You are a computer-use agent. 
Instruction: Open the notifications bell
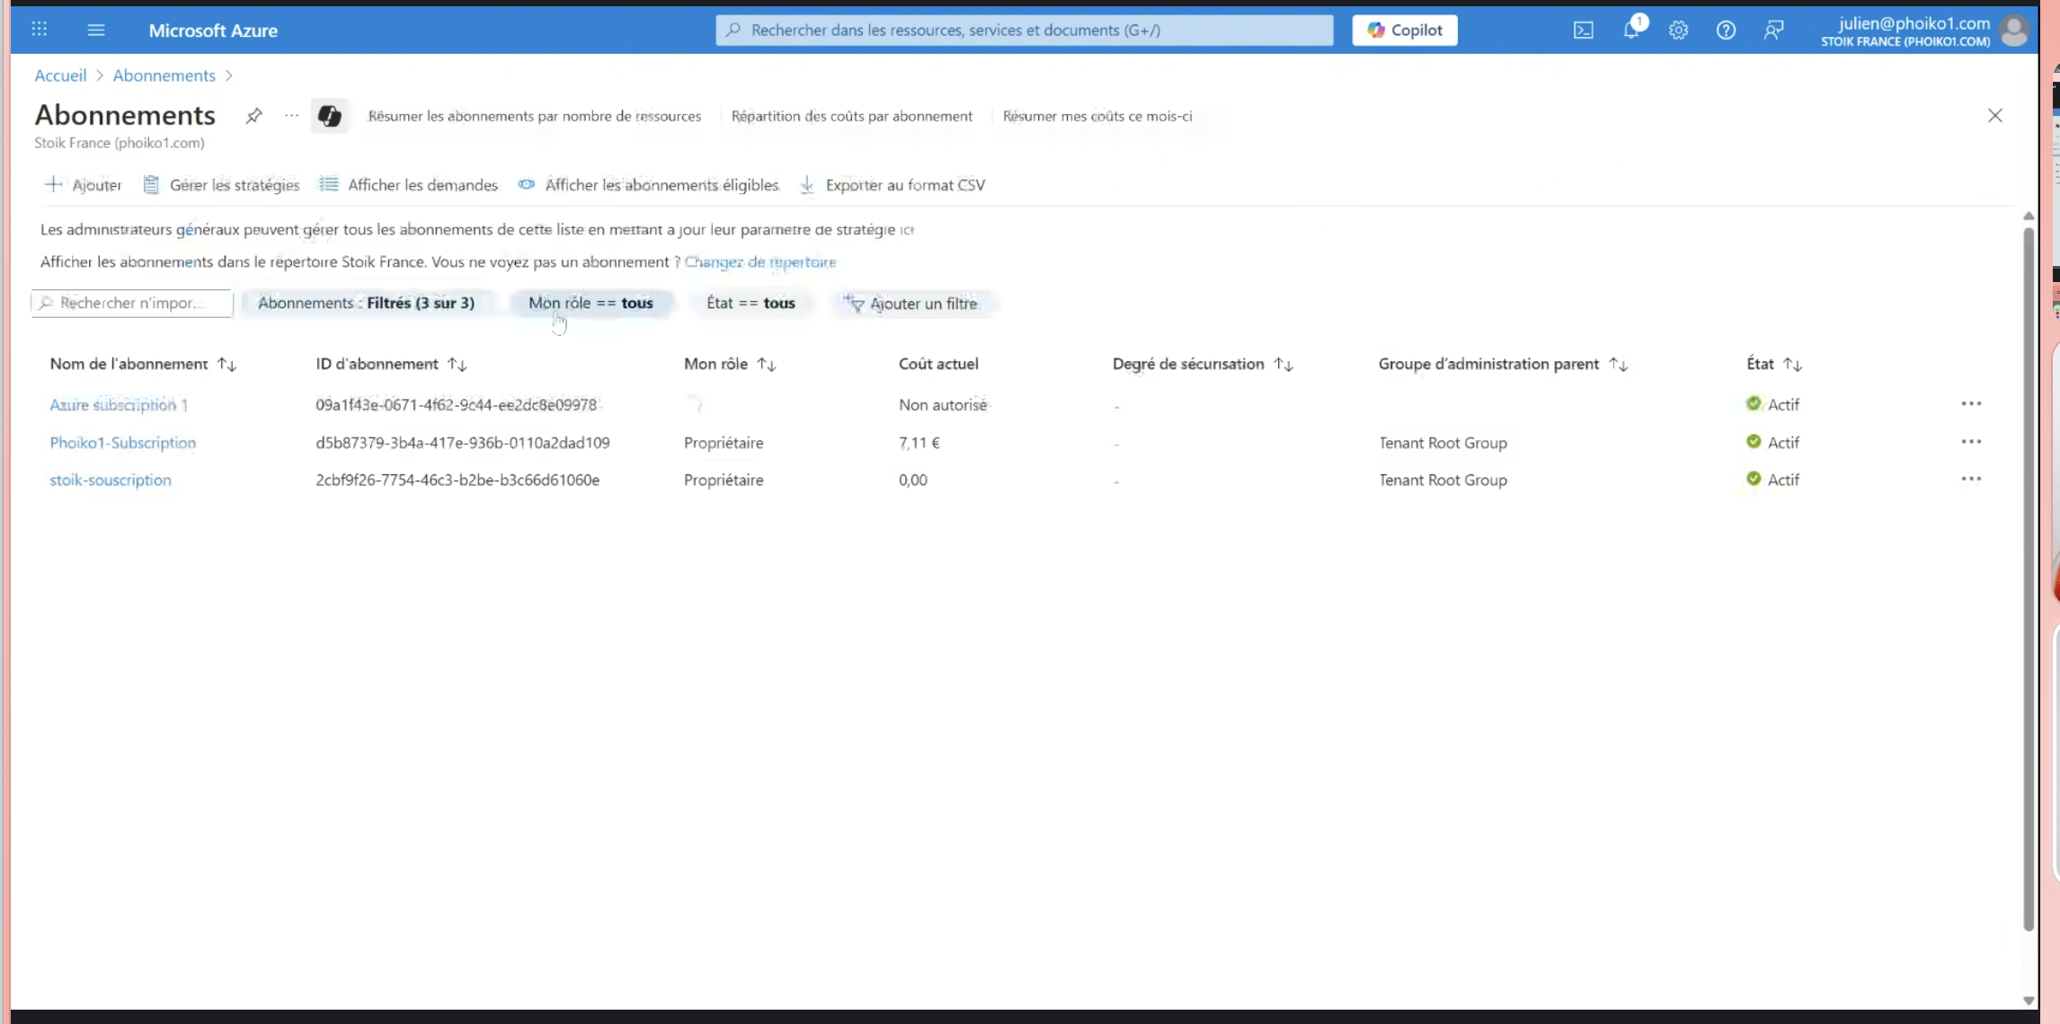pyautogui.click(x=1631, y=30)
